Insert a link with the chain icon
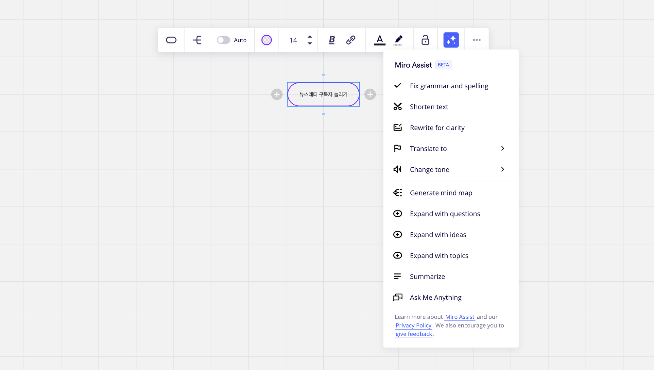Screen dimensions: 654x370 pyautogui.click(x=351, y=40)
